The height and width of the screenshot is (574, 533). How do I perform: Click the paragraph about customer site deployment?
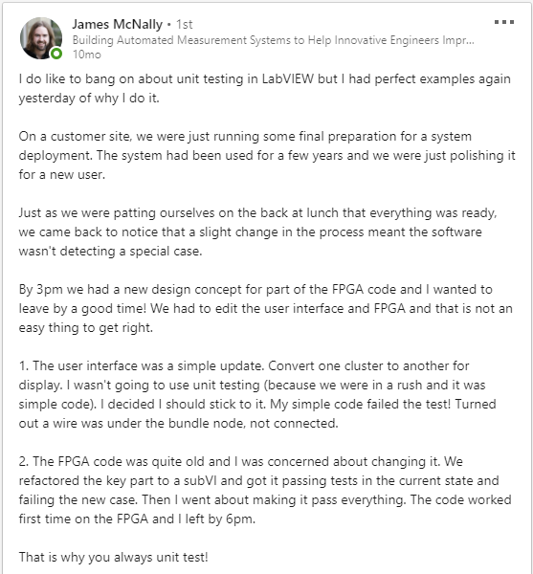pyautogui.click(x=267, y=155)
